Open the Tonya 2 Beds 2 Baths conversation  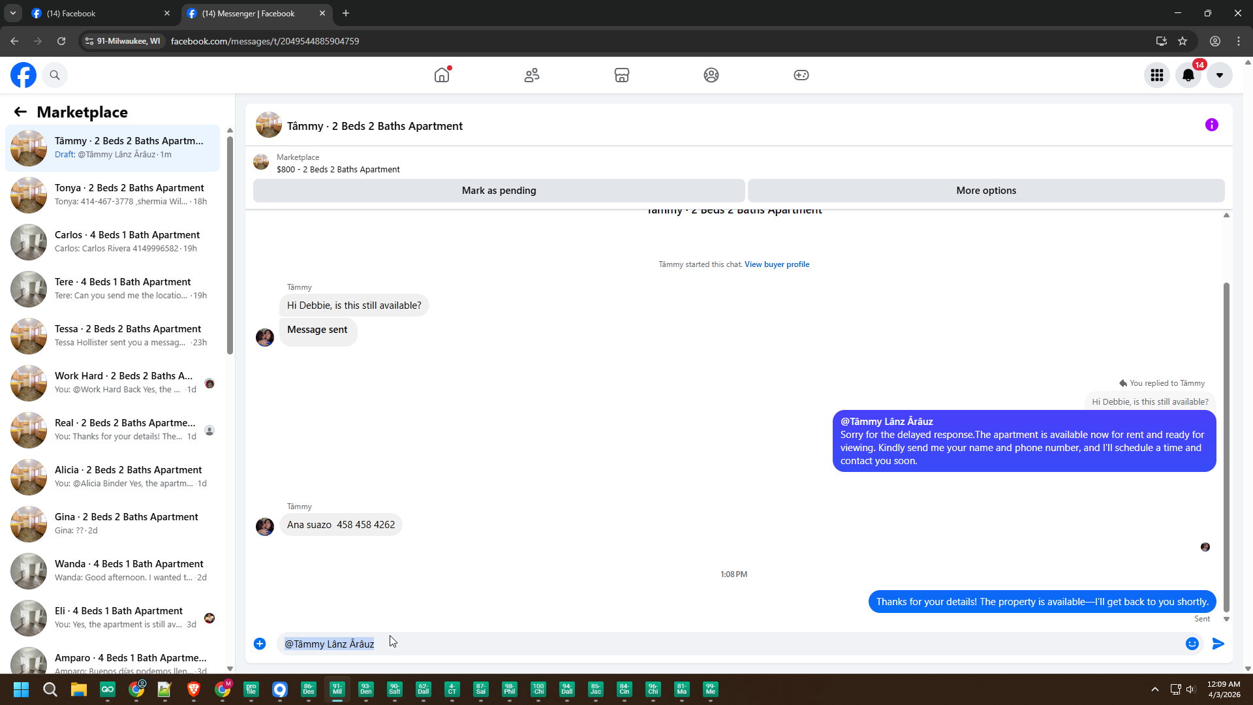[x=112, y=195]
